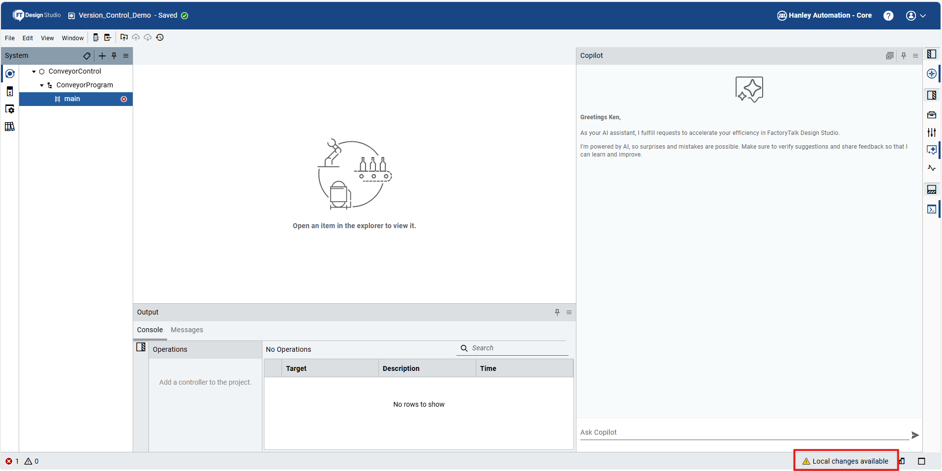Image resolution: width=942 pixels, height=471 pixels.
Task: Select the screen settings gear sidebar icon
Action: click(x=10, y=109)
